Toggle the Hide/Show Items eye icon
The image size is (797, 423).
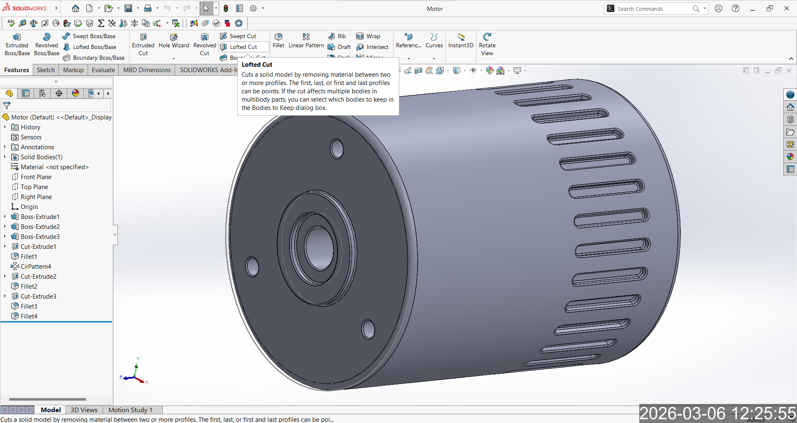(x=473, y=70)
